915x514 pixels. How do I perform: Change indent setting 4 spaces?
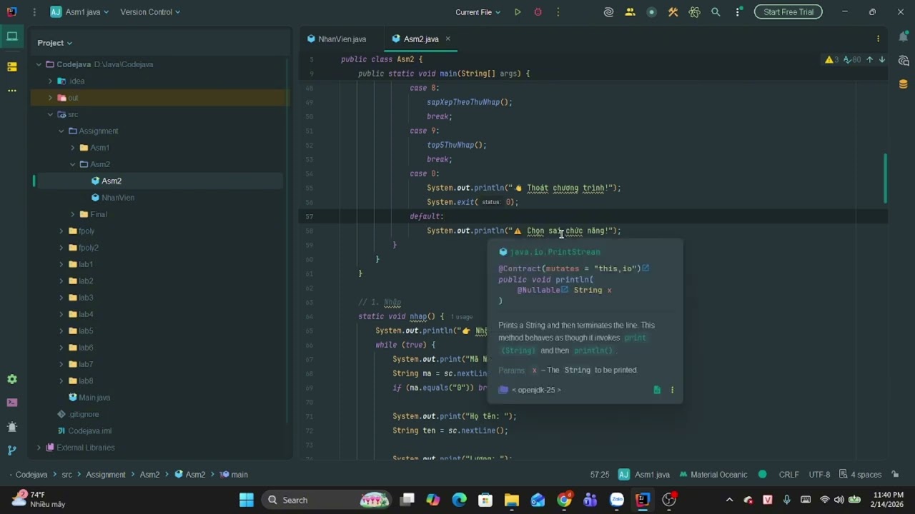pyautogui.click(x=861, y=475)
